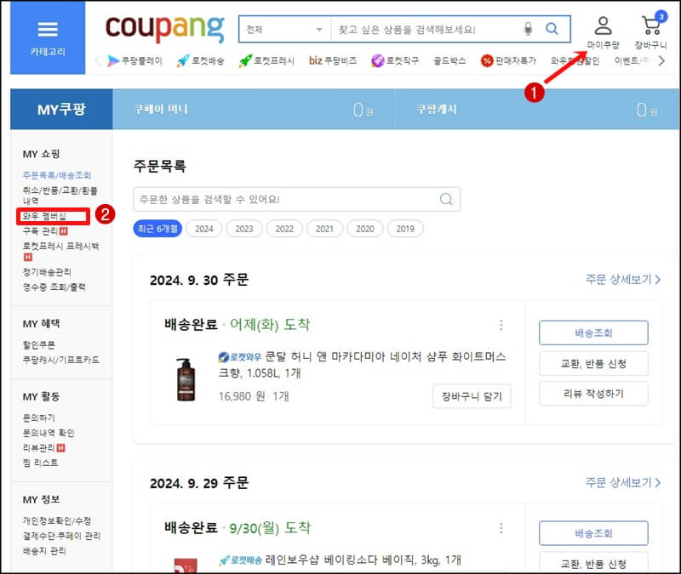The image size is (681, 574).
Task: Open the 쿤달 허니 앤 마카다미아 shampoo title
Action: 363,365
